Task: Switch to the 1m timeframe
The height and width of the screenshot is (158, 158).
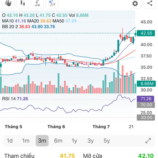Action: tap(26, 141)
